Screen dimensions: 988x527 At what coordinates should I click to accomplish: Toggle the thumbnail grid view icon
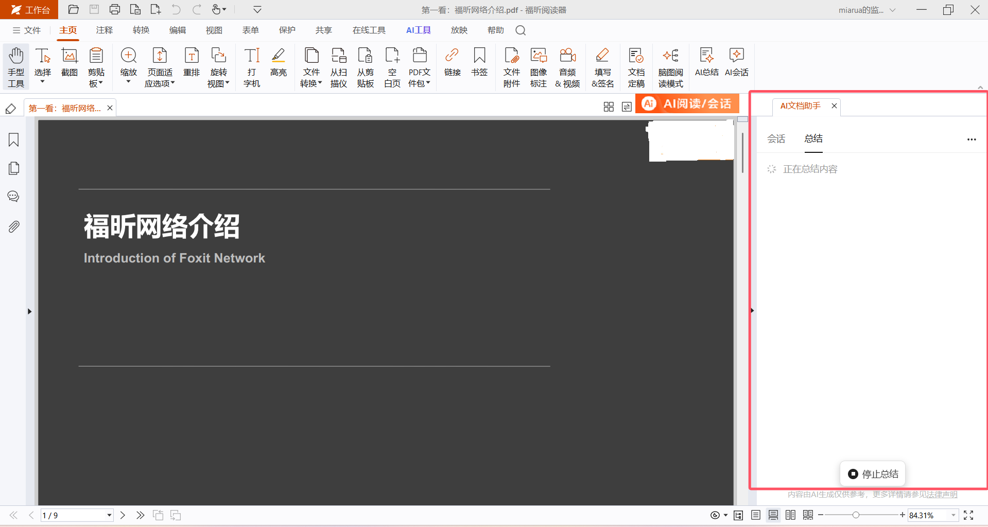point(609,107)
